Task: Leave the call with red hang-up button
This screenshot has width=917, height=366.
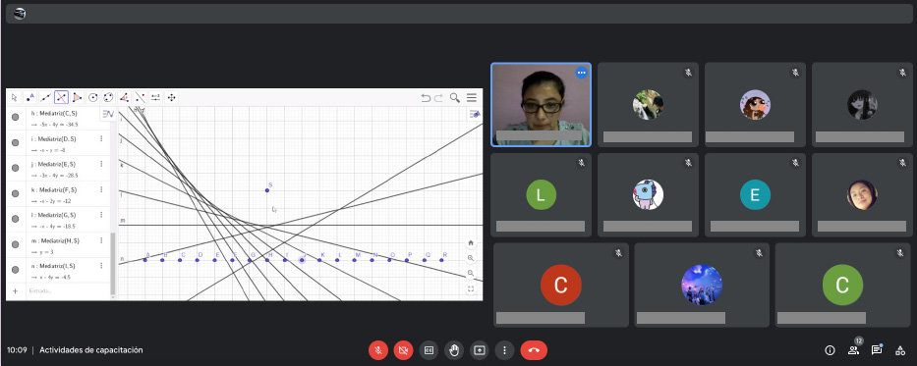Action: tap(534, 350)
